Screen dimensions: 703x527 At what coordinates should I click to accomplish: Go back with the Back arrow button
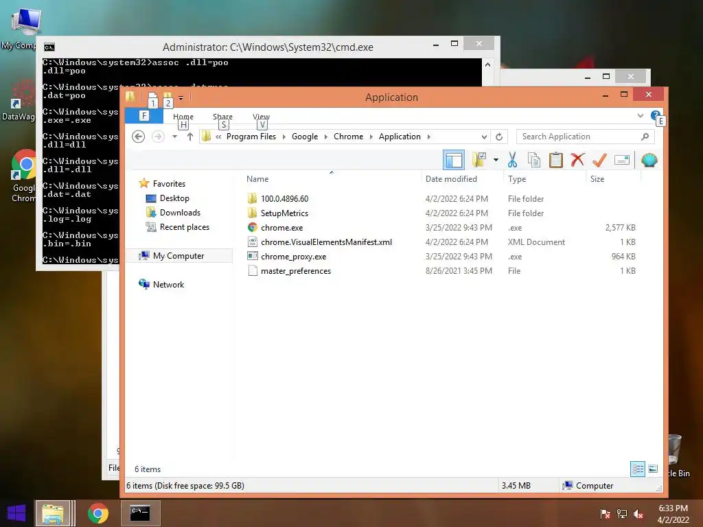139,137
